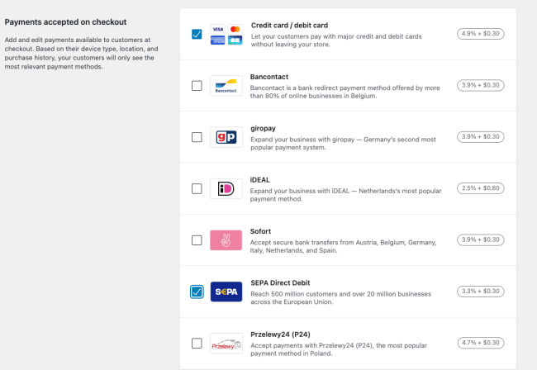Click the iDEAL logo icon

[x=226, y=188]
